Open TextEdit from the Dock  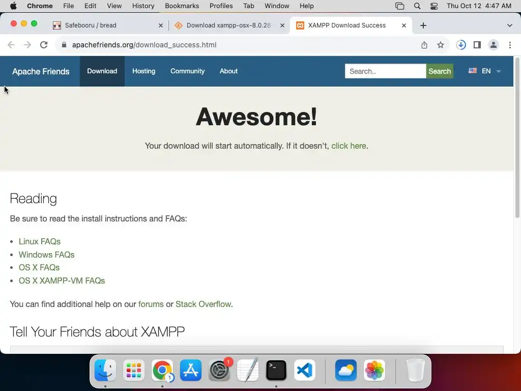click(x=248, y=370)
